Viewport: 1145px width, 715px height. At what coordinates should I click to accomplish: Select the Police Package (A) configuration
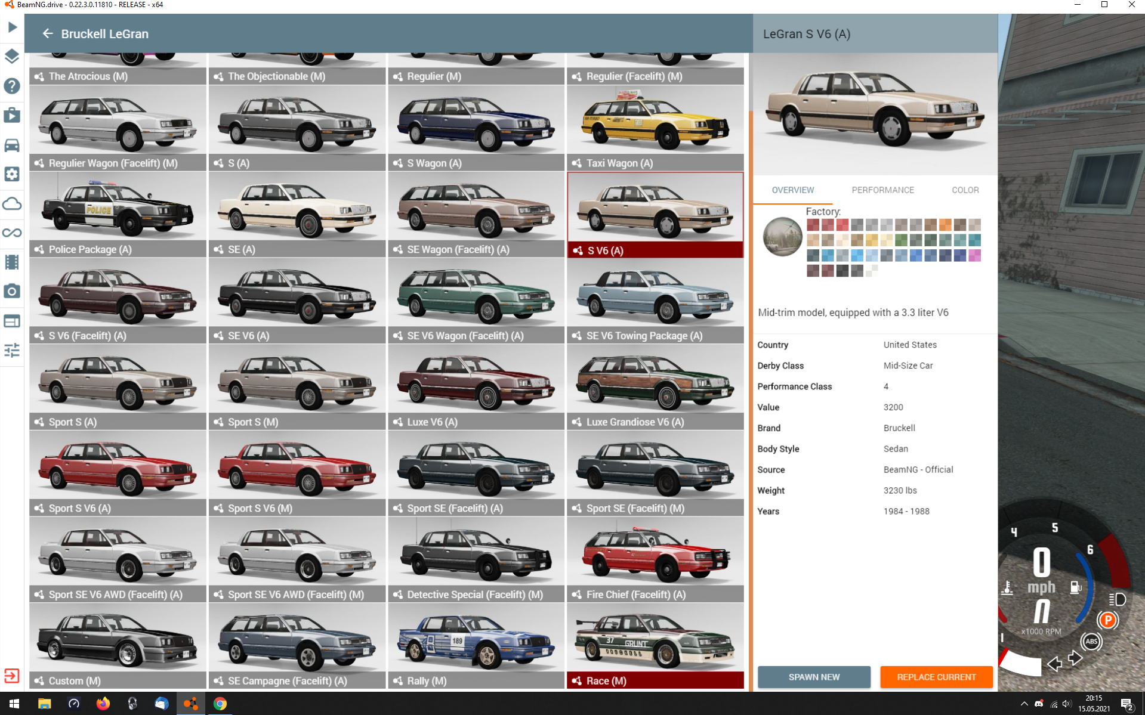coord(118,215)
